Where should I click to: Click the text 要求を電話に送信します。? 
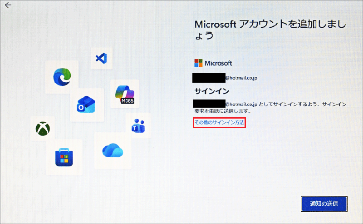(223, 111)
